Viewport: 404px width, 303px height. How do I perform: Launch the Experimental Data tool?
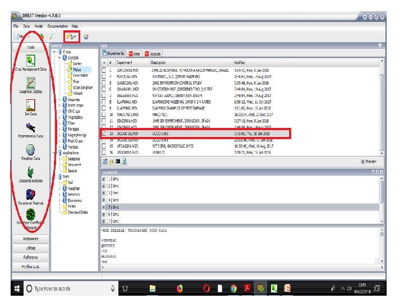pos(31,130)
